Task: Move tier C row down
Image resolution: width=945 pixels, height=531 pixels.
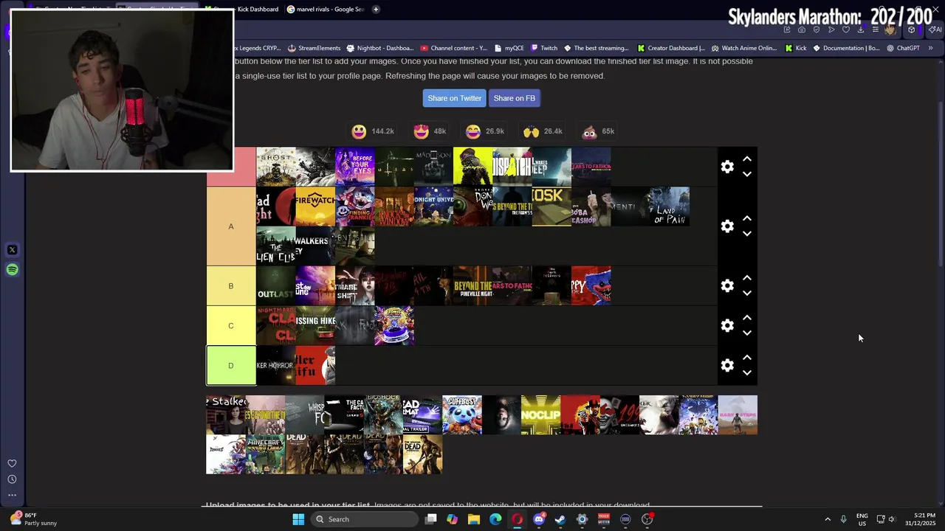Action: coord(747,333)
